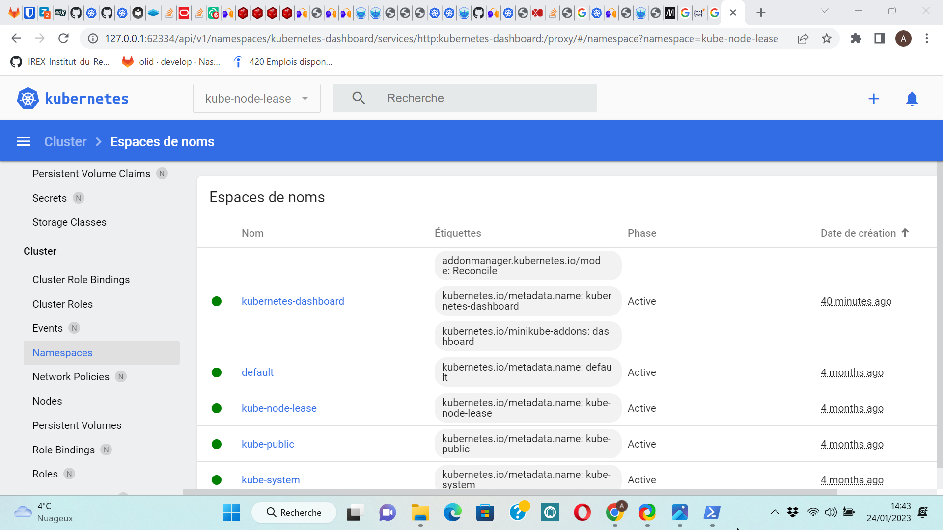Screen dimensions: 943x530
Task: Sort by Date de création arrow
Action: 905,233
